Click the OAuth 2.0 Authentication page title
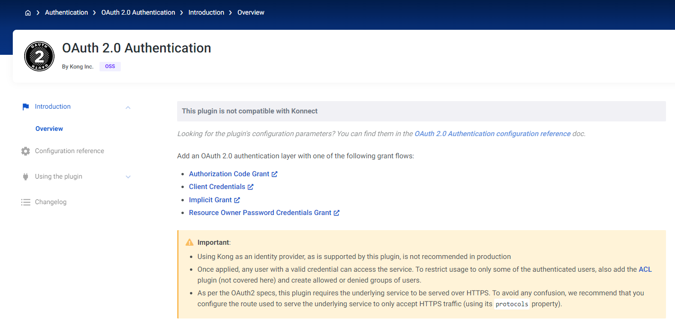This screenshot has width=675, height=327. point(136,48)
